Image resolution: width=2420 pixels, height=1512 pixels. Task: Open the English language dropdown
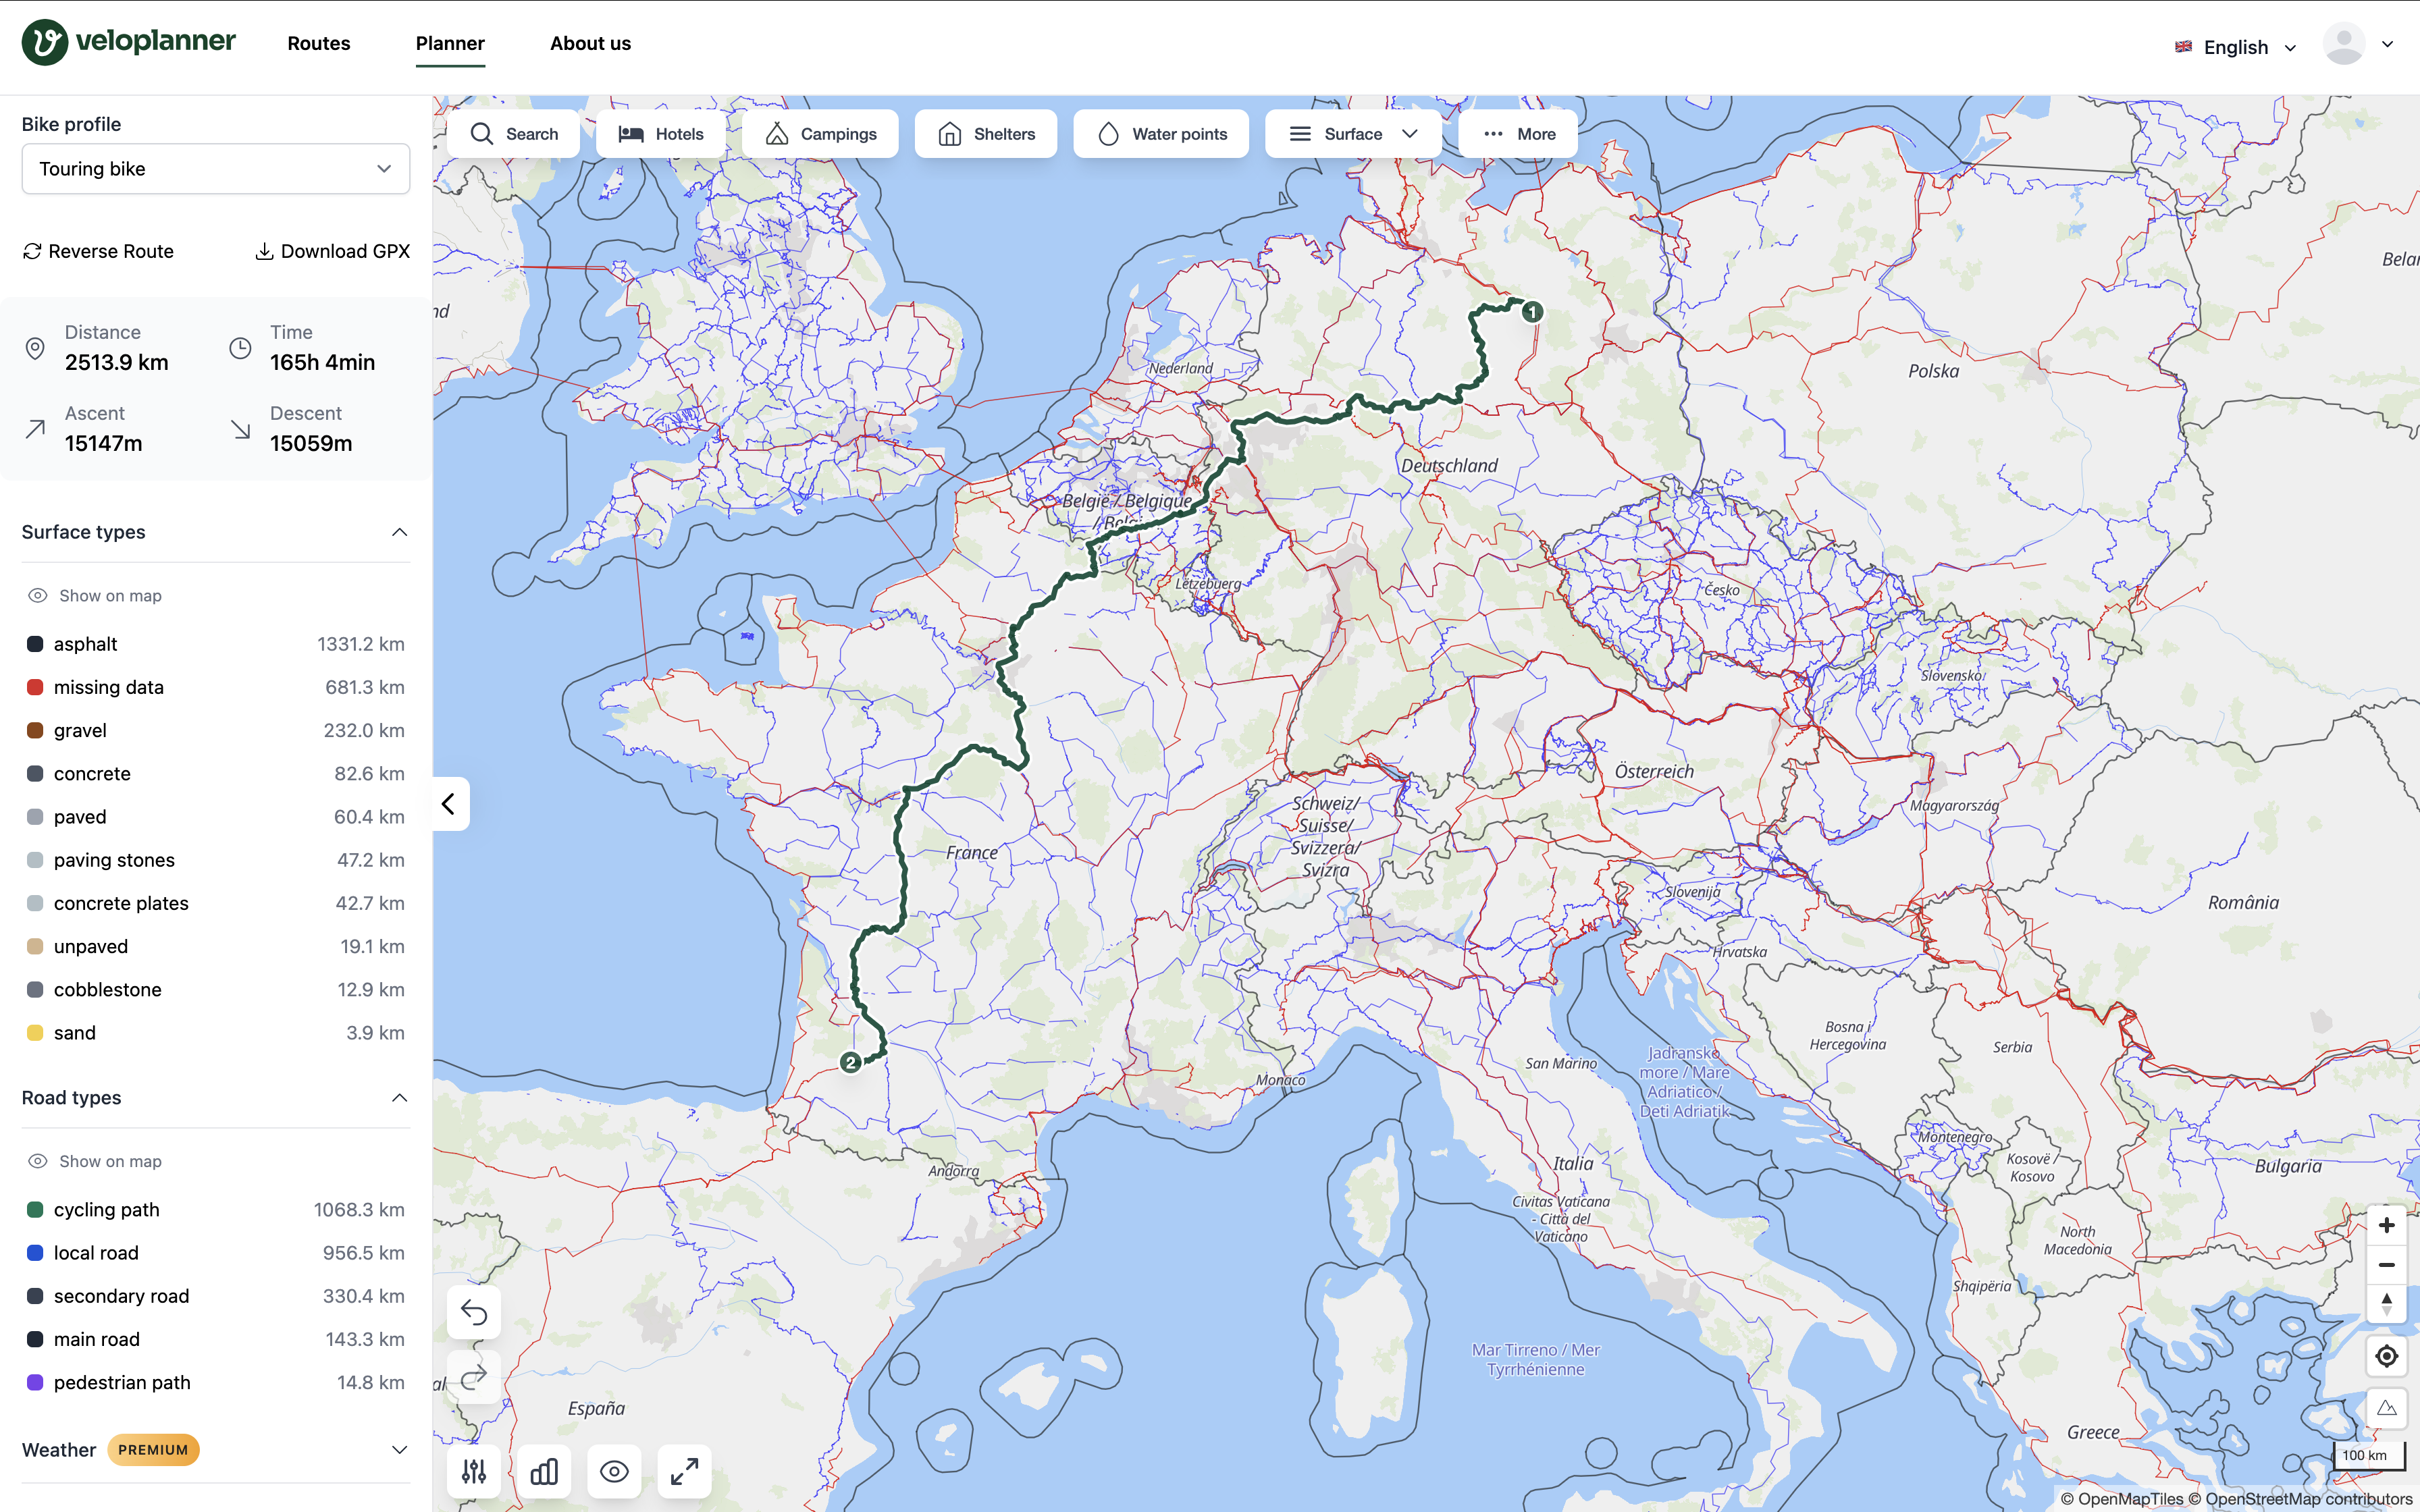(2236, 47)
